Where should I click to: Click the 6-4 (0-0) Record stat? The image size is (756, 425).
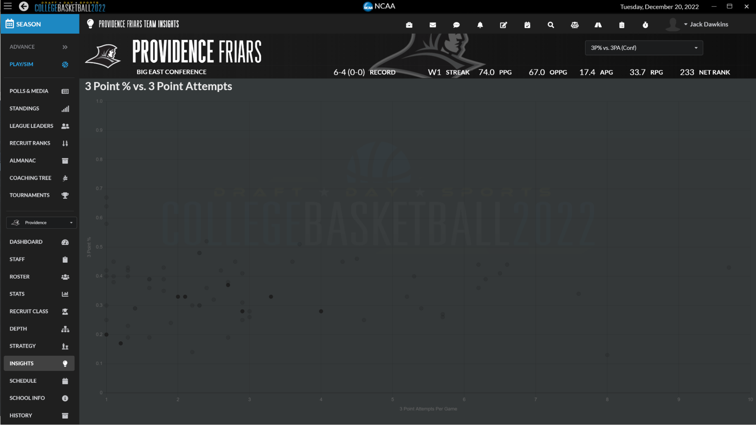(x=364, y=72)
